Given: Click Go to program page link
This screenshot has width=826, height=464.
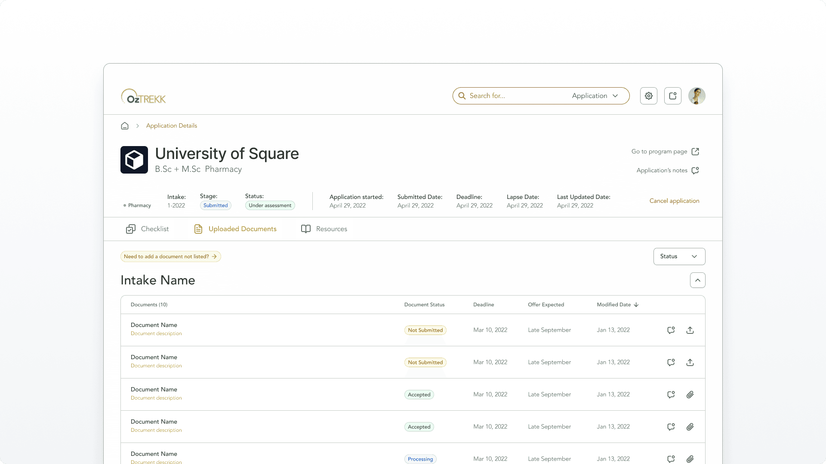Looking at the screenshot, I should (x=665, y=152).
